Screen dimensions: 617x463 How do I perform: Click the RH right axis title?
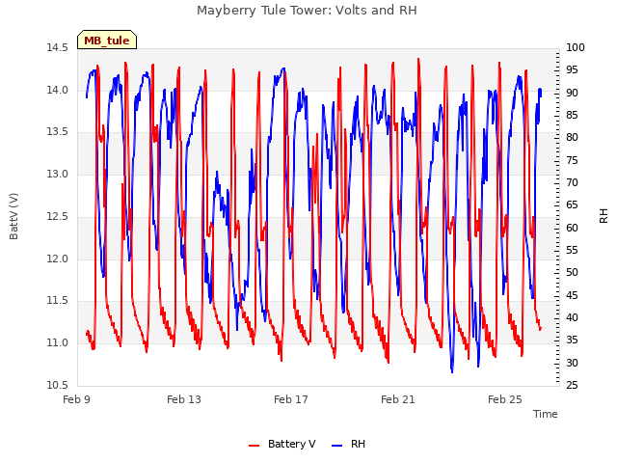(604, 216)
